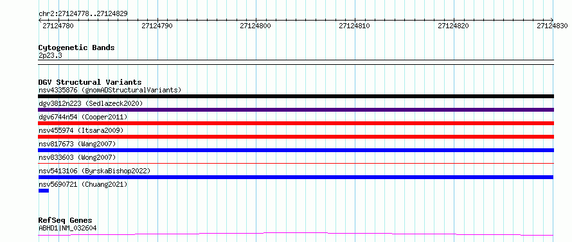Click the nsv455974 Itsara2009 label
The image size is (572, 242).
pos(81,130)
